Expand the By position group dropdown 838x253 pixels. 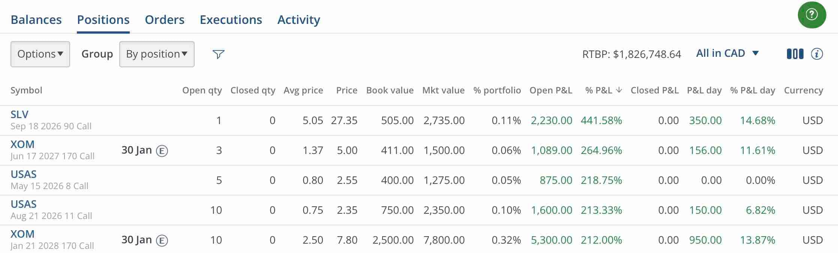point(157,54)
